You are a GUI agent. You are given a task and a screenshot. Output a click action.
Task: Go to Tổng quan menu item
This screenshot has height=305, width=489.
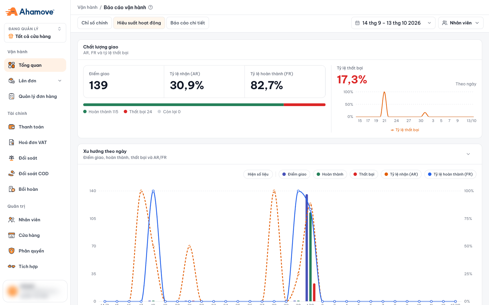pos(35,65)
